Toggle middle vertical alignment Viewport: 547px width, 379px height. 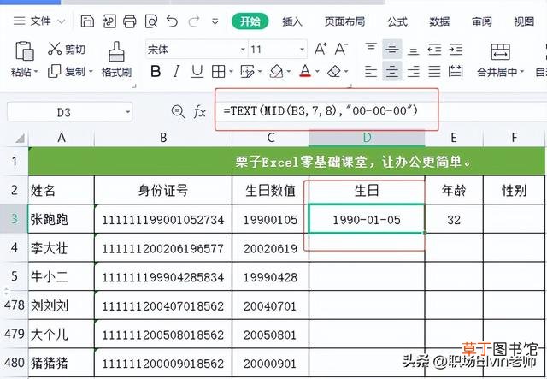pos(392,50)
